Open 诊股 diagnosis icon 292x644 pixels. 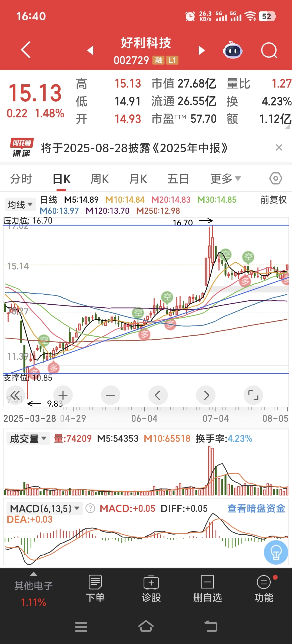coord(151,589)
